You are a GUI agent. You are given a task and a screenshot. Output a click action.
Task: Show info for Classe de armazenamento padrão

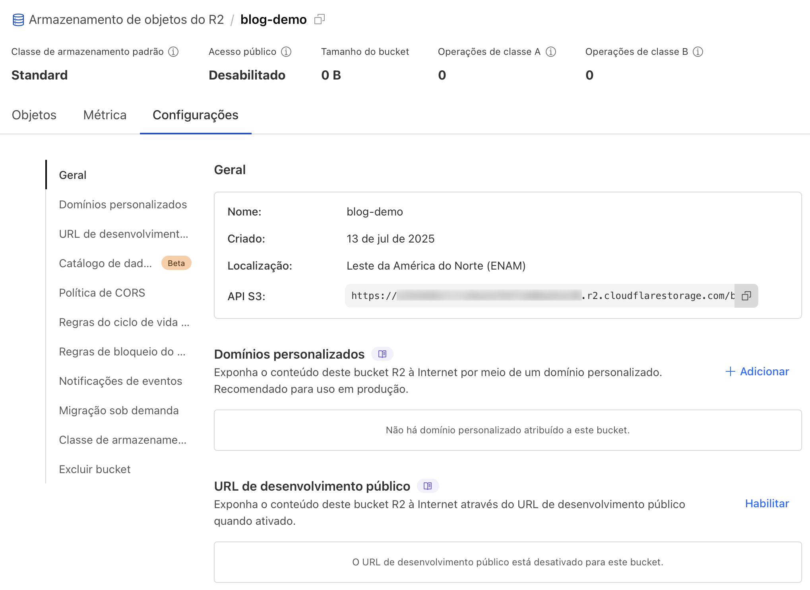173,52
